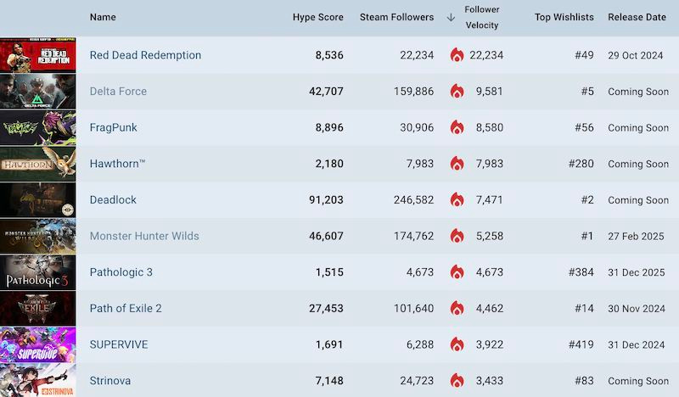Open the Deadlock game link
This screenshot has height=397, width=679.
click(x=113, y=199)
